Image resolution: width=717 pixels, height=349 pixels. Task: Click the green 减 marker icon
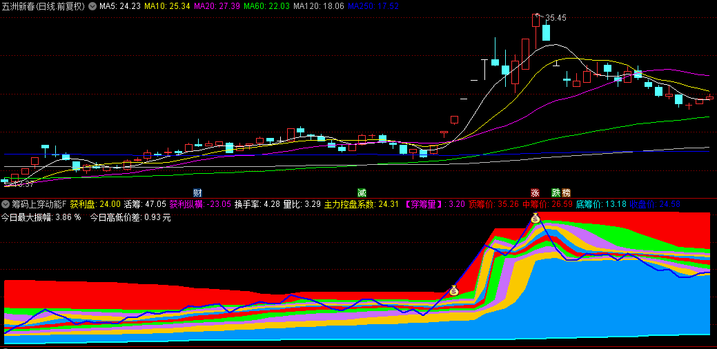(362, 192)
